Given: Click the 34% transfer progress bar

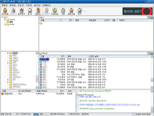Looking at the screenshot, I should pyautogui.click(x=41, y=114).
